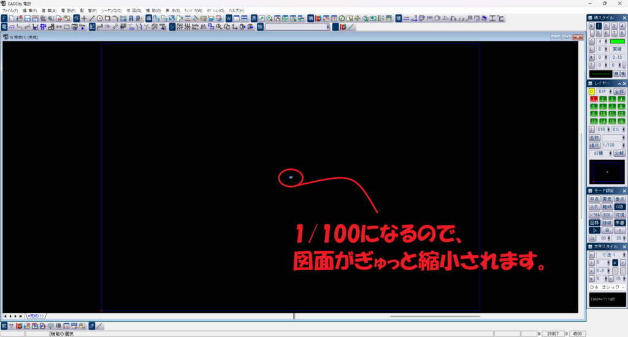Click the zoom-in magnifier in top toolbar

pyautogui.click(x=270, y=18)
